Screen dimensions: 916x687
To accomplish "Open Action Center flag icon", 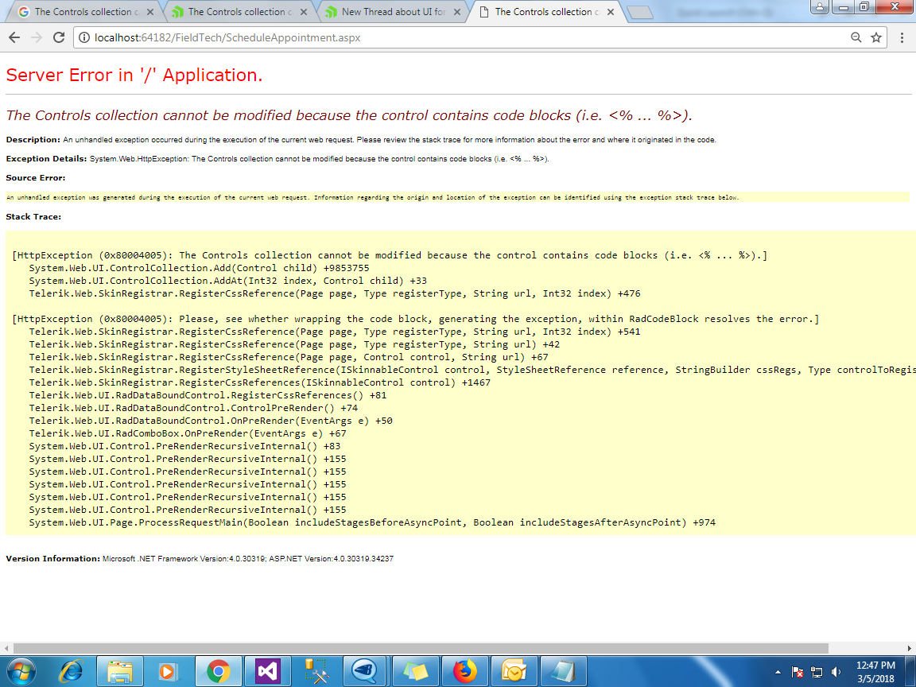I will (x=798, y=673).
